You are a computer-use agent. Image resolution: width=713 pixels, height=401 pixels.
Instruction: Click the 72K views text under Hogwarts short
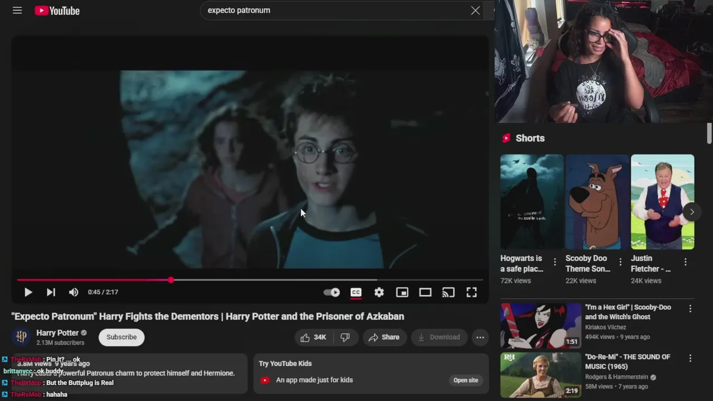(x=515, y=281)
